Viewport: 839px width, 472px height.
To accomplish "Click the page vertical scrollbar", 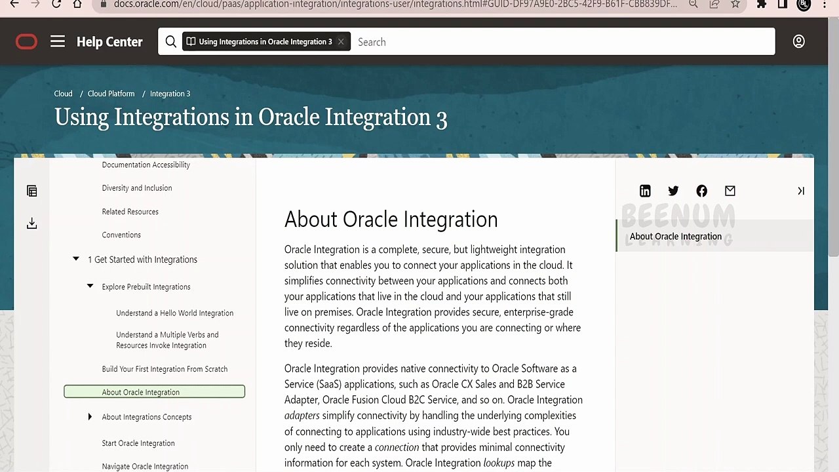I will pos(833,138).
